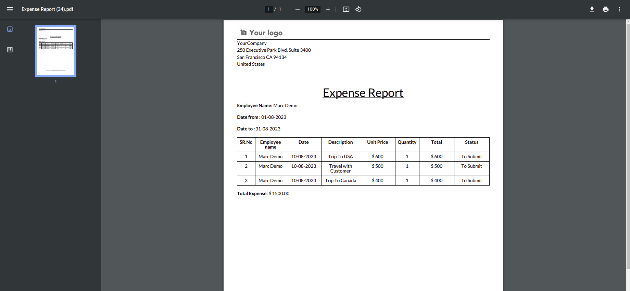Viewport: 630px width, 291px height.
Task: Click the zoom in plus icon
Action: tap(328, 9)
